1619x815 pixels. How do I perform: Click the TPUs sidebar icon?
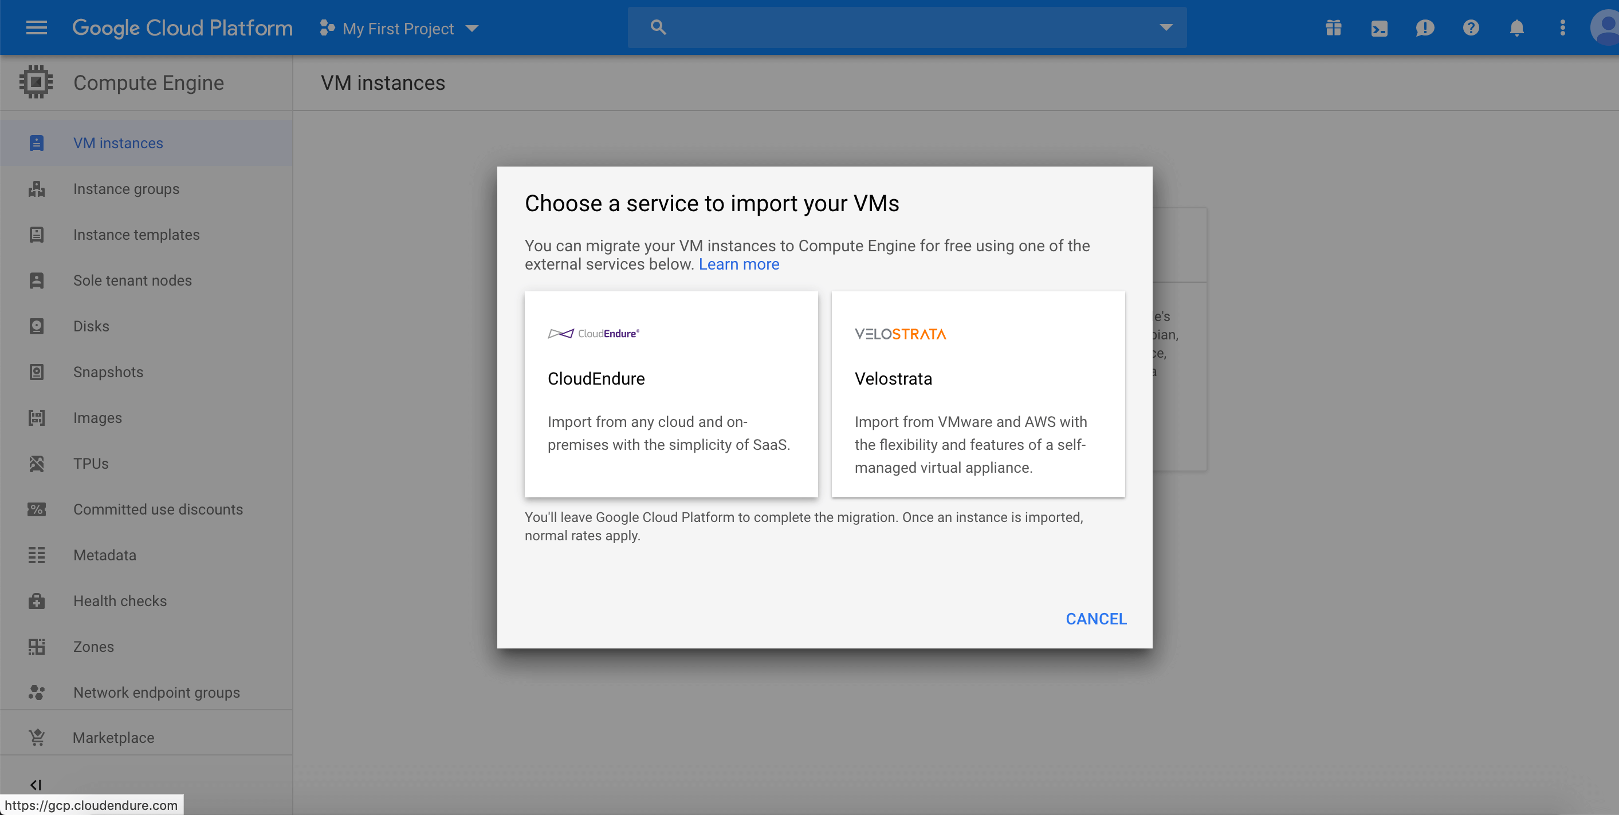pyautogui.click(x=37, y=464)
